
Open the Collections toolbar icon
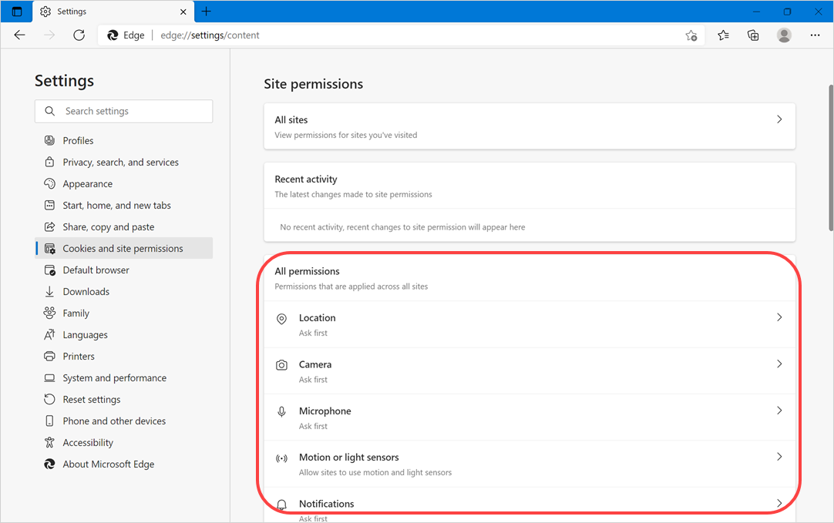(x=753, y=35)
